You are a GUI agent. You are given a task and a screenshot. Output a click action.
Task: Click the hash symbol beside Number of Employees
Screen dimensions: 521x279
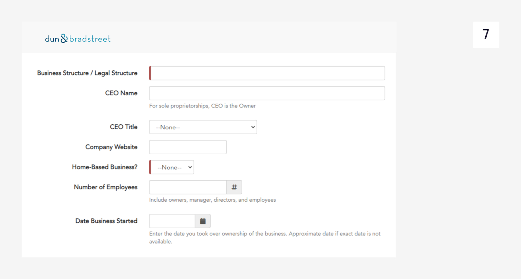click(x=234, y=187)
